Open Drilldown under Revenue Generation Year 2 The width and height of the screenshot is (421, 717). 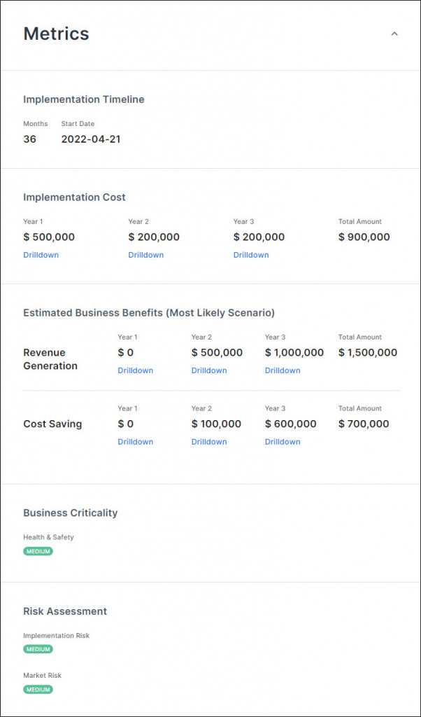pos(208,370)
